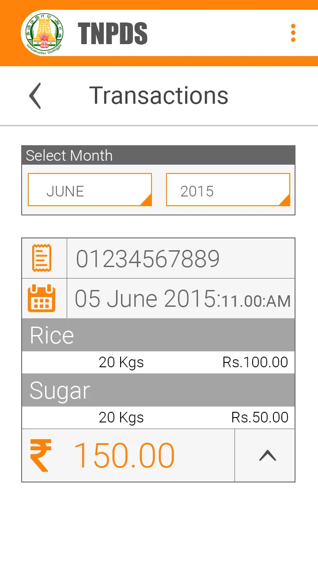Tap the 11.00:AM transaction time
This screenshot has width=318, height=565.
[x=256, y=301]
